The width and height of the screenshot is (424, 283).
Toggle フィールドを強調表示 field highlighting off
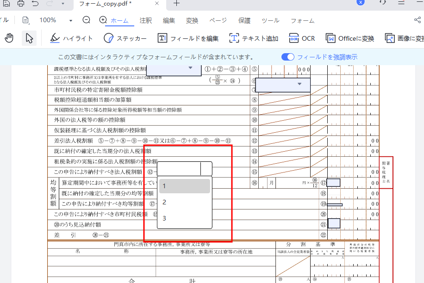coord(287,55)
